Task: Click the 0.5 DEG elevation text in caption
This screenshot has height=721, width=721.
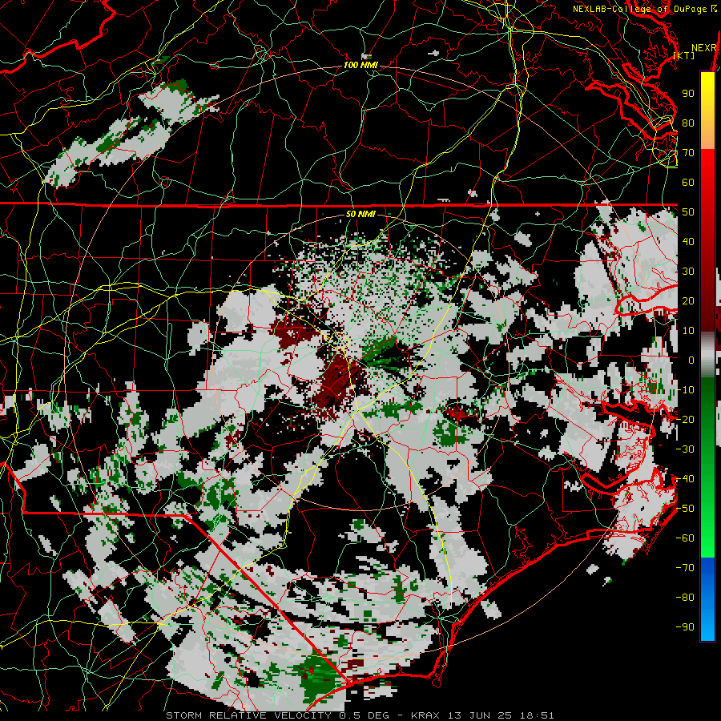Action: (365, 715)
